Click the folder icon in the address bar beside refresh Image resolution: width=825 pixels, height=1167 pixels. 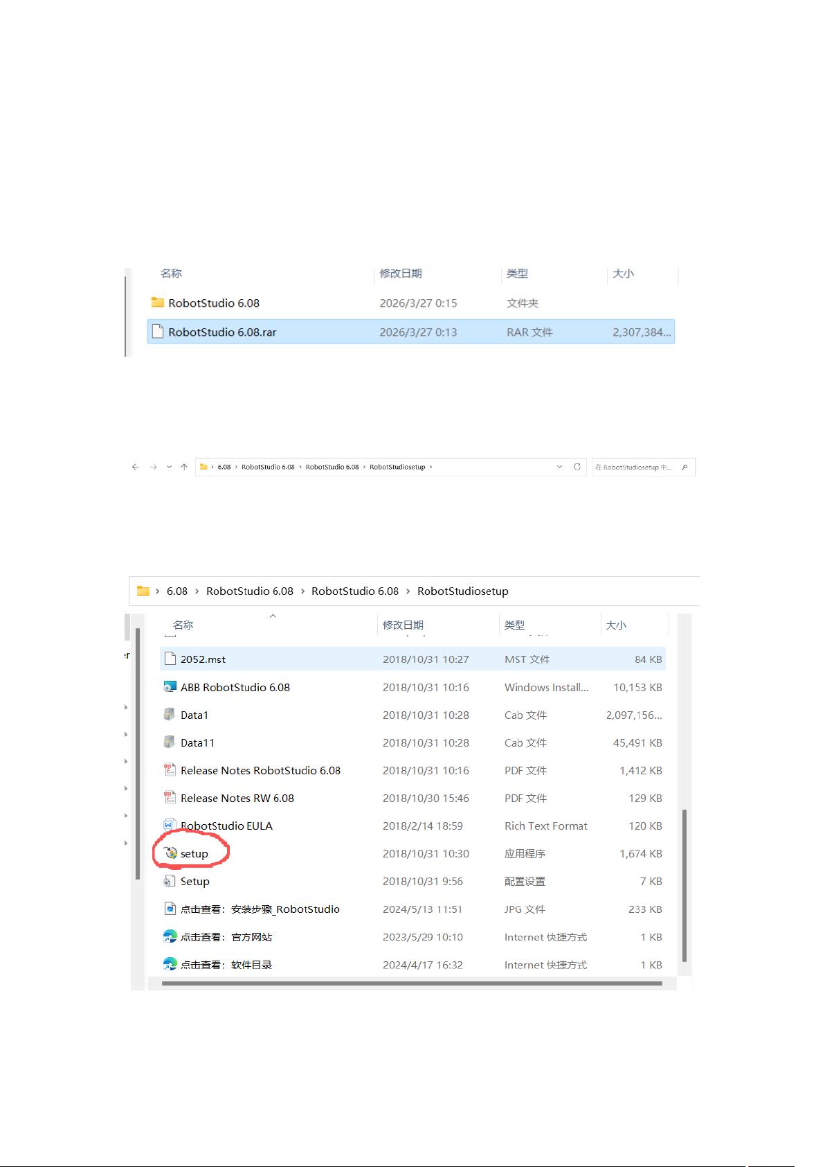pos(203,467)
